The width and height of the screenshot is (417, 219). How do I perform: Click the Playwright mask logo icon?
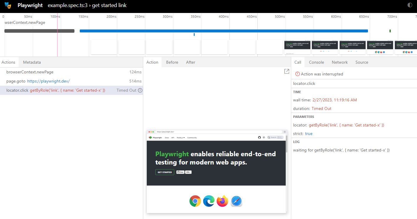click(8, 5)
